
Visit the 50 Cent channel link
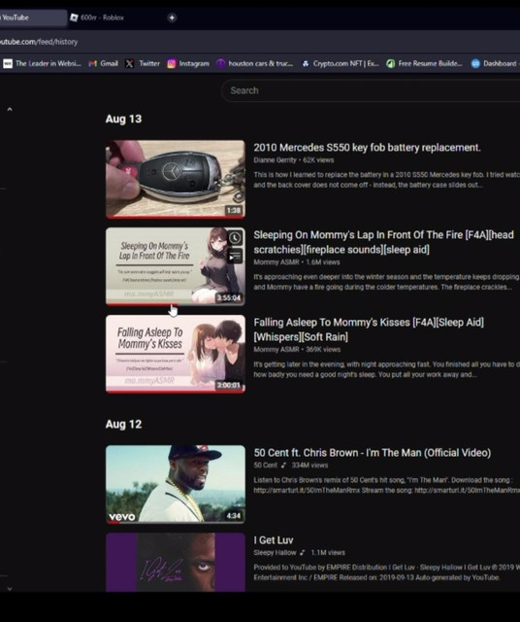(x=266, y=466)
